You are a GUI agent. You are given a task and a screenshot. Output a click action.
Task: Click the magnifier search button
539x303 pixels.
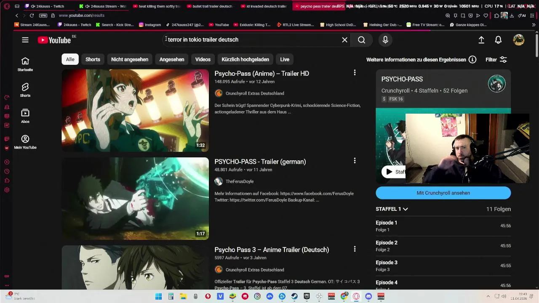point(361,40)
